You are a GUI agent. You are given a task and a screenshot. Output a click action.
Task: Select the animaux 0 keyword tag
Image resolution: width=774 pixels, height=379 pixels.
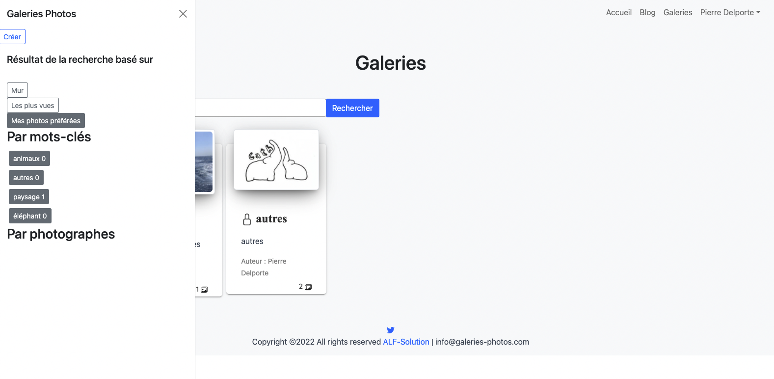29,159
